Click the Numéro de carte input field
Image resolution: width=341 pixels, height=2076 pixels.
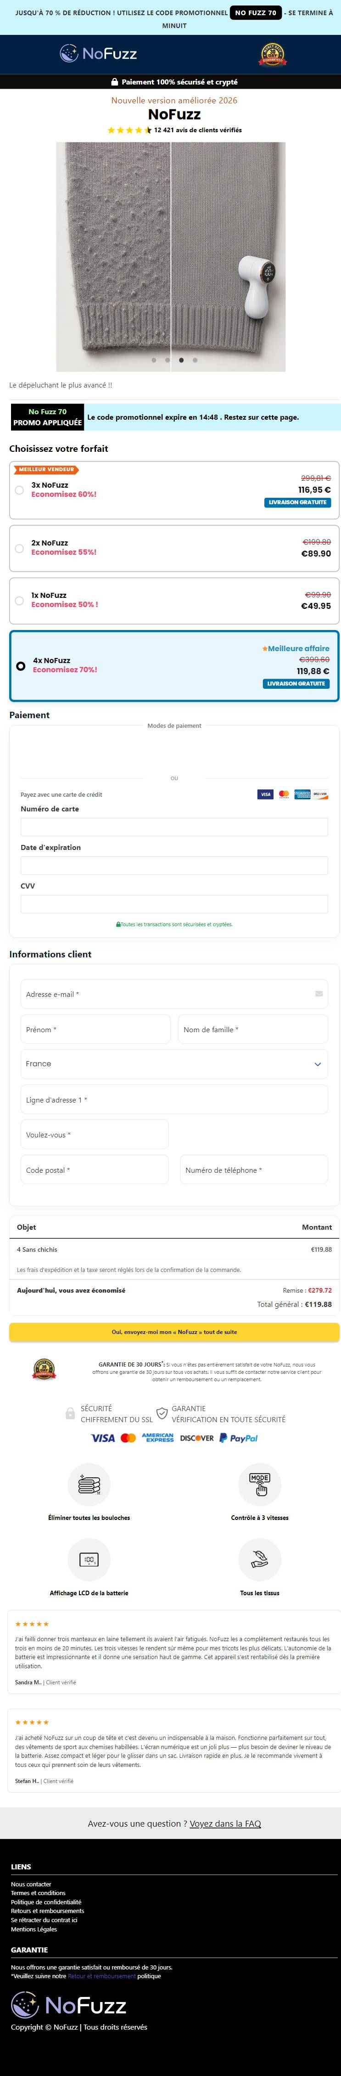pyautogui.click(x=174, y=827)
